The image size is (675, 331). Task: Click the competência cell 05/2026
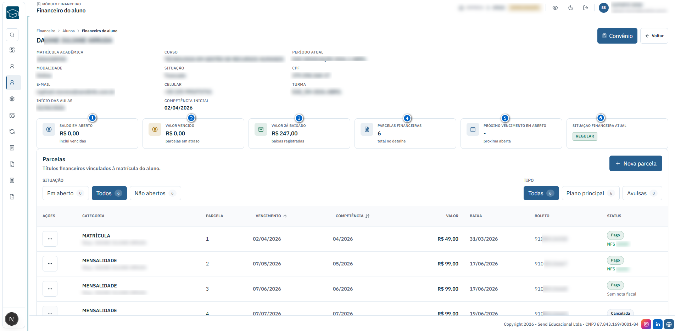tap(343, 264)
